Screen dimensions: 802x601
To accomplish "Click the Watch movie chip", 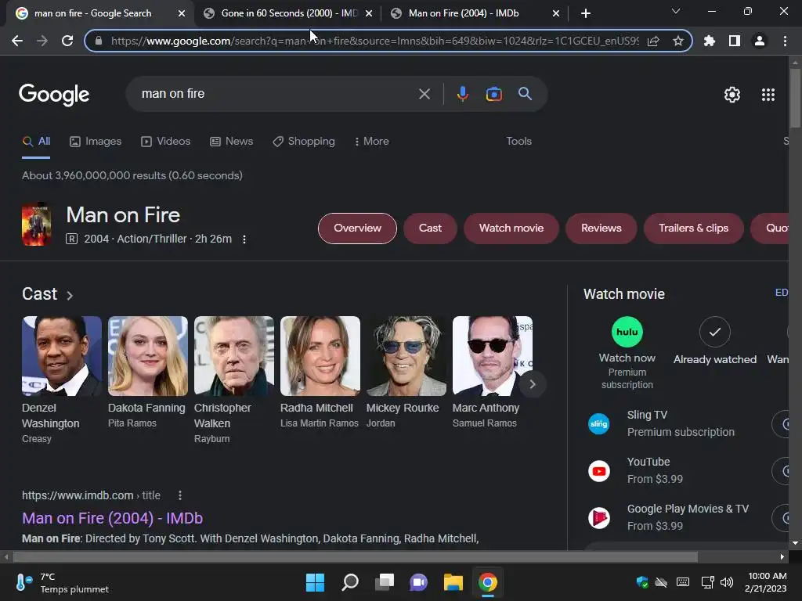I will click(511, 229).
